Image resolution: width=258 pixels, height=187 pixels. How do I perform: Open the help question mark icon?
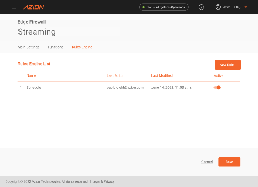[x=201, y=7]
